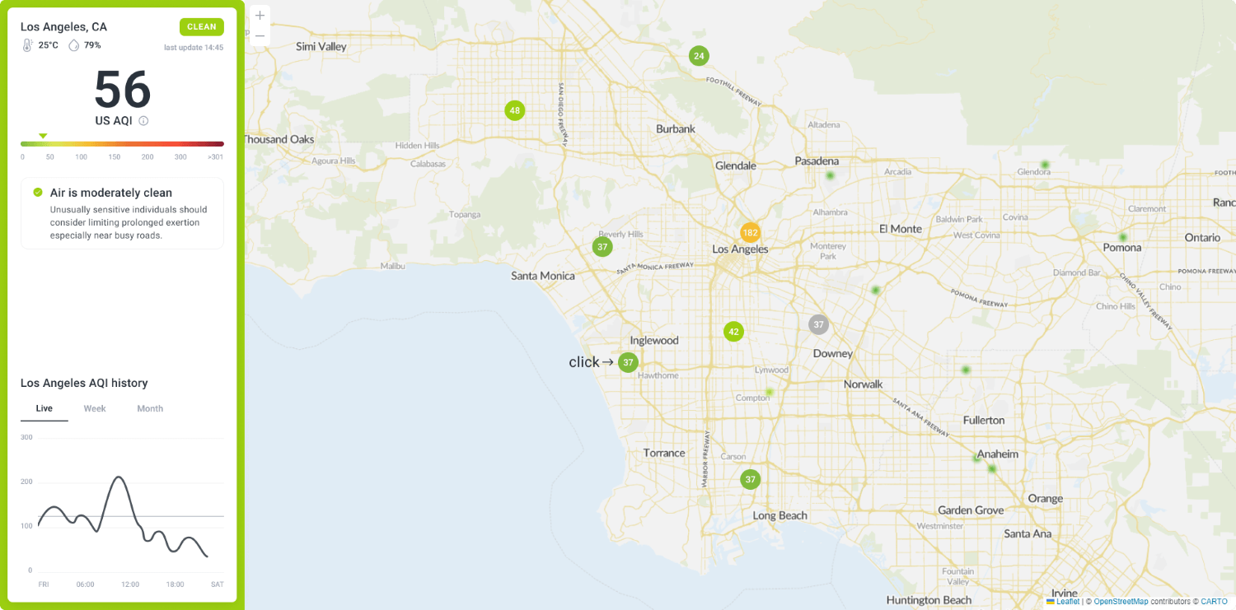This screenshot has width=1236, height=610.
Task: Select the 42 AQI marker above Lynwood
Action: point(733,332)
